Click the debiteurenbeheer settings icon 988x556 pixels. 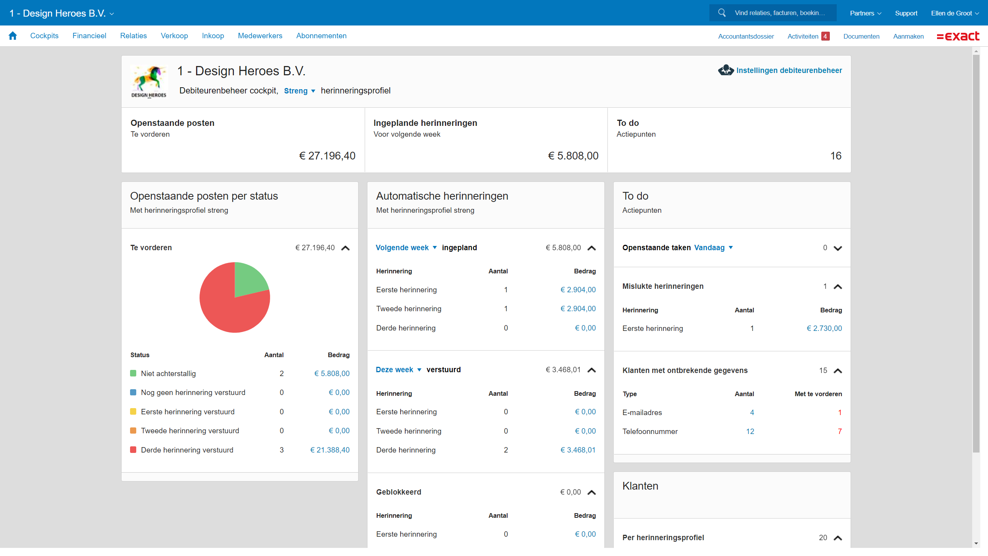[726, 70]
